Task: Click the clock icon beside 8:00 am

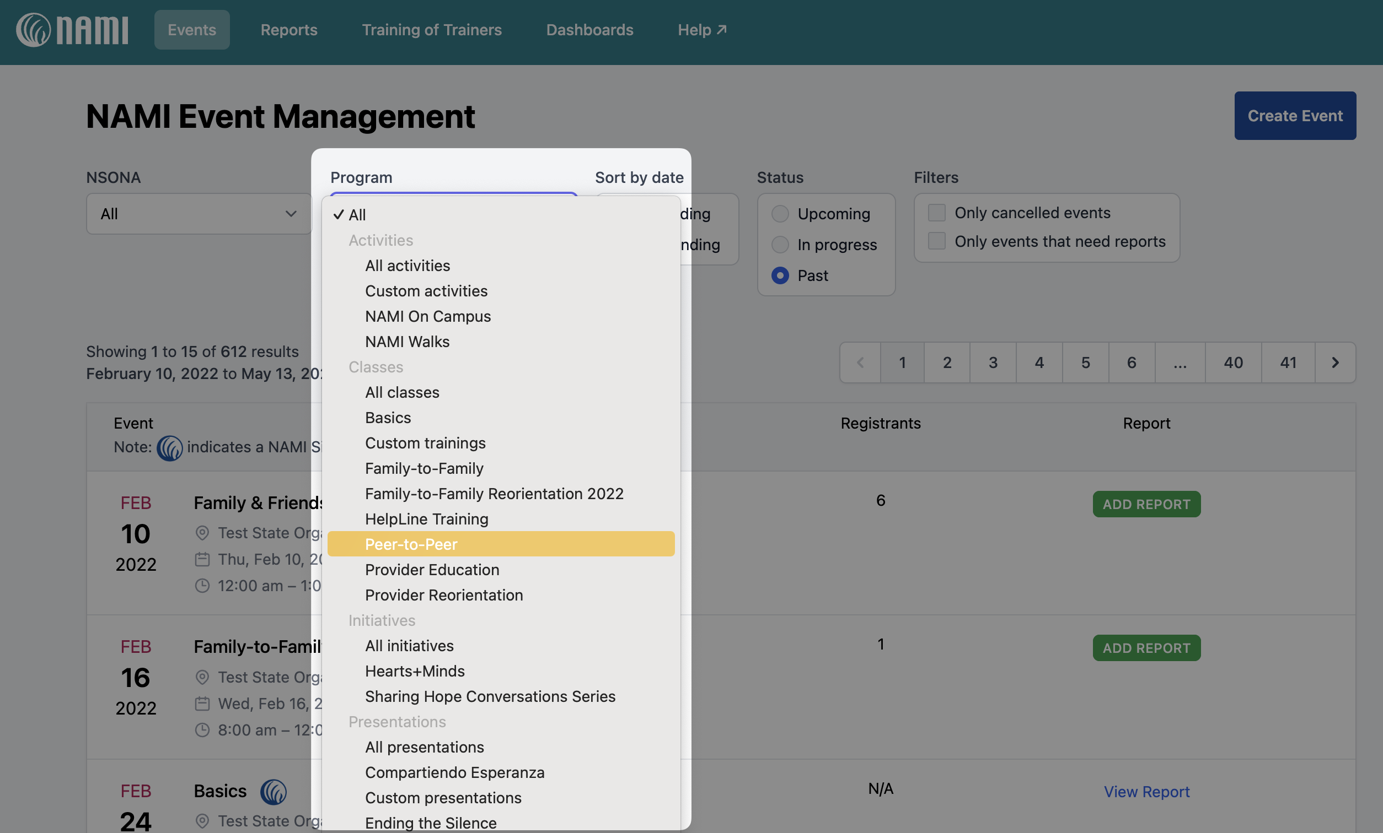Action: point(202,730)
